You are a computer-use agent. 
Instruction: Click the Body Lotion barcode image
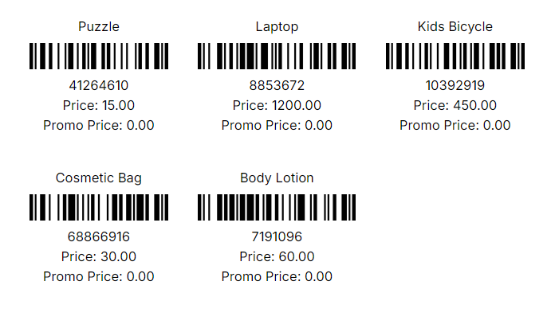click(x=277, y=208)
